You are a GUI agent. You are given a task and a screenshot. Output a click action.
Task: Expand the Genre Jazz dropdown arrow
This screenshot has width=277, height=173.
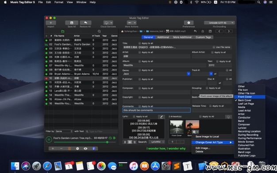(x=189, y=74)
